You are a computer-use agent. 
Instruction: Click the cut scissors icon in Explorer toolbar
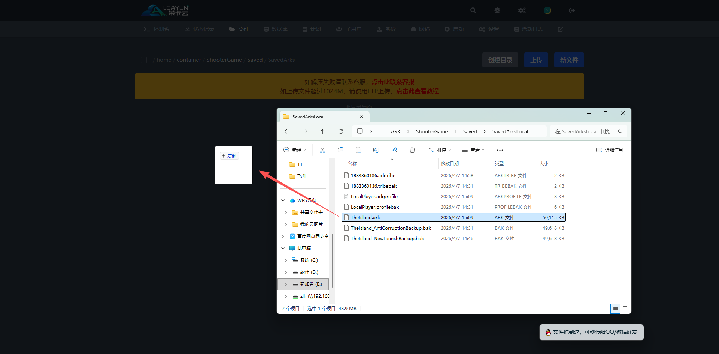[322, 150]
